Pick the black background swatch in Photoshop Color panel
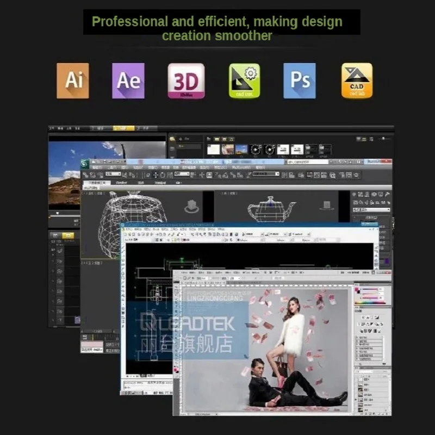Image resolution: width=435 pixels, height=435 pixels. pyautogui.click(x=359, y=292)
